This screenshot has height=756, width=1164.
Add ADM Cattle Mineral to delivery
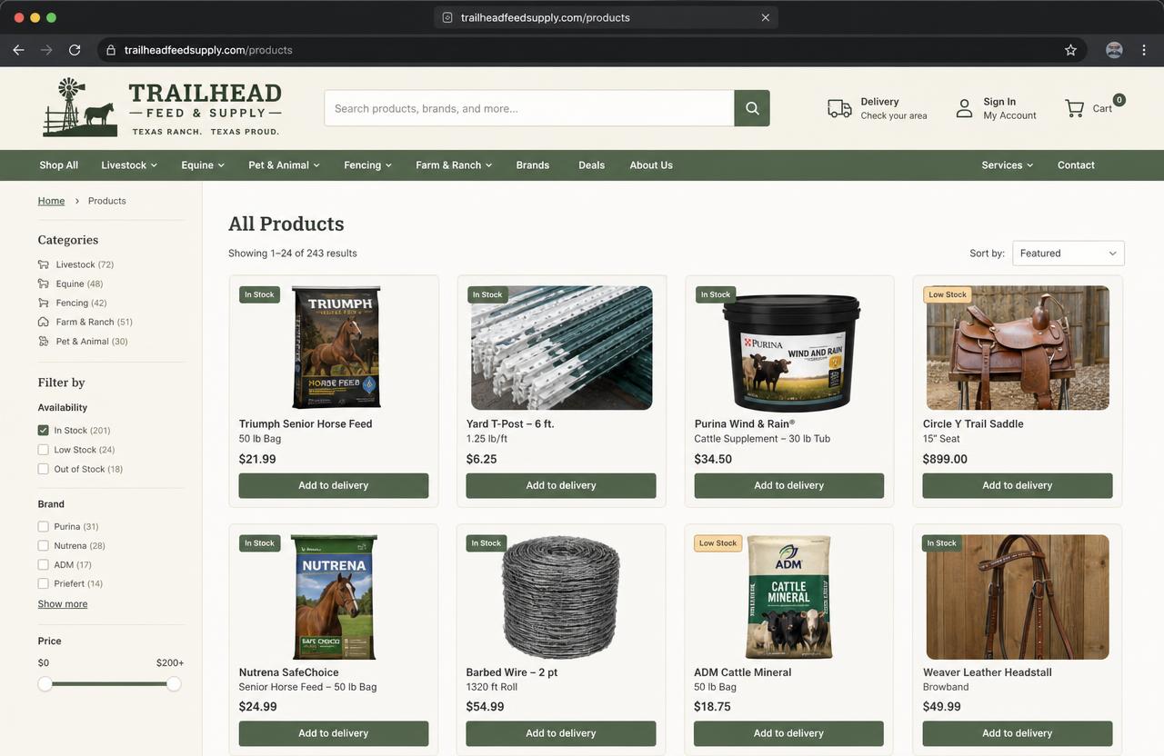(789, 733)
